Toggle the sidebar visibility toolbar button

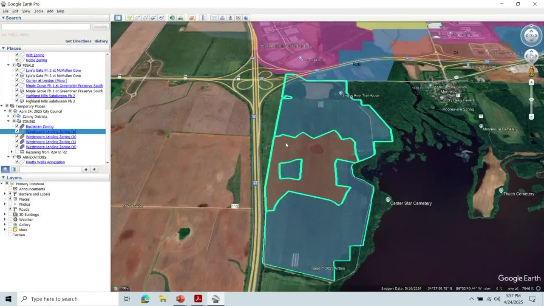118,18
